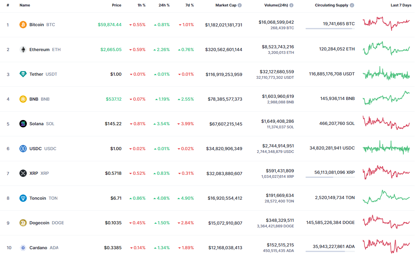The image size is (418, 256).
Task: Click Toncoin volume $191,669,634
Action: [280, 195]
